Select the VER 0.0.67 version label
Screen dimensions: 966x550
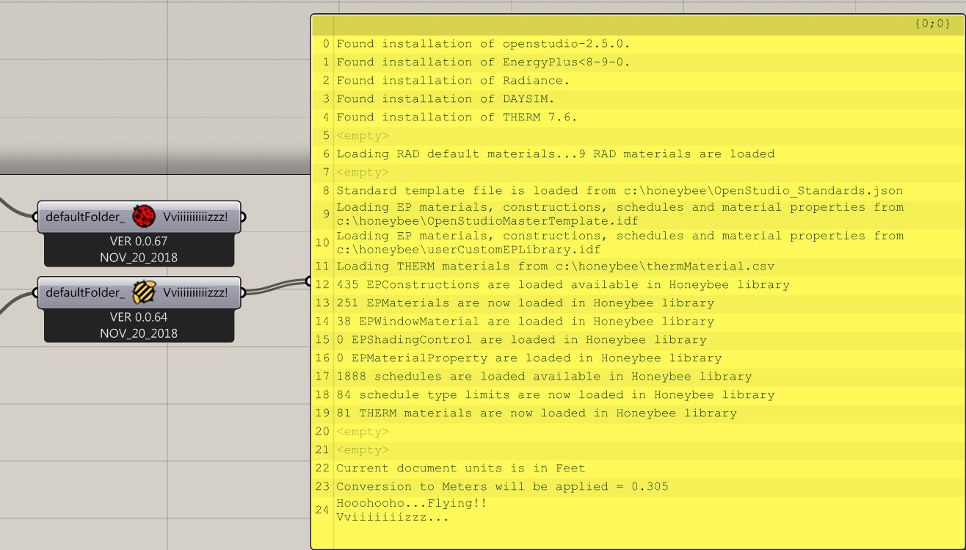[x=138, y=241]
